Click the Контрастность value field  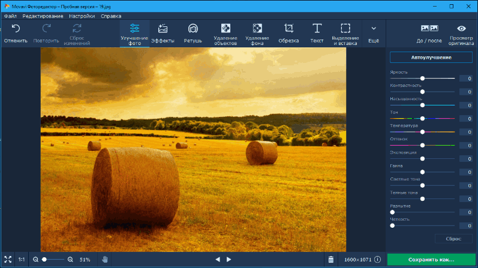[x=466, y=92]
